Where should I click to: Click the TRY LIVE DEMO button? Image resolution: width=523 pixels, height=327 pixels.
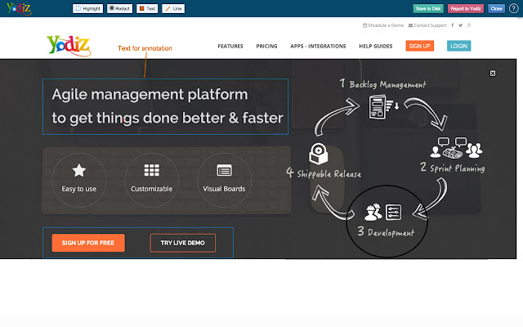[183, 243]
